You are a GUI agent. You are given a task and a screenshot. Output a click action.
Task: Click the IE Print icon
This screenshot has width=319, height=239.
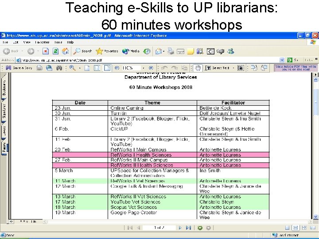coord(171,51)
